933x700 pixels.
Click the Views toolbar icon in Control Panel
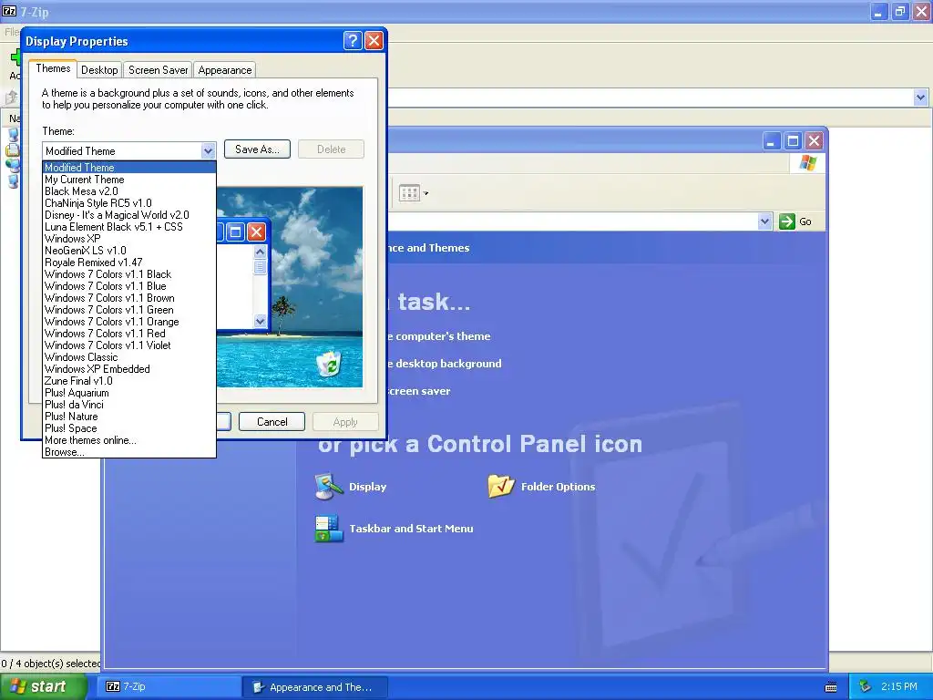(x=409, y=193)
